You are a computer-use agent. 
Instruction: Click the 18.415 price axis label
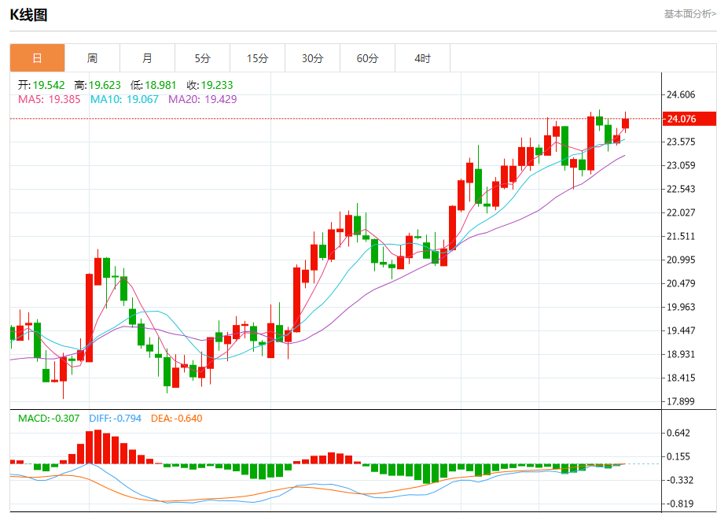(x=681, y=378)
